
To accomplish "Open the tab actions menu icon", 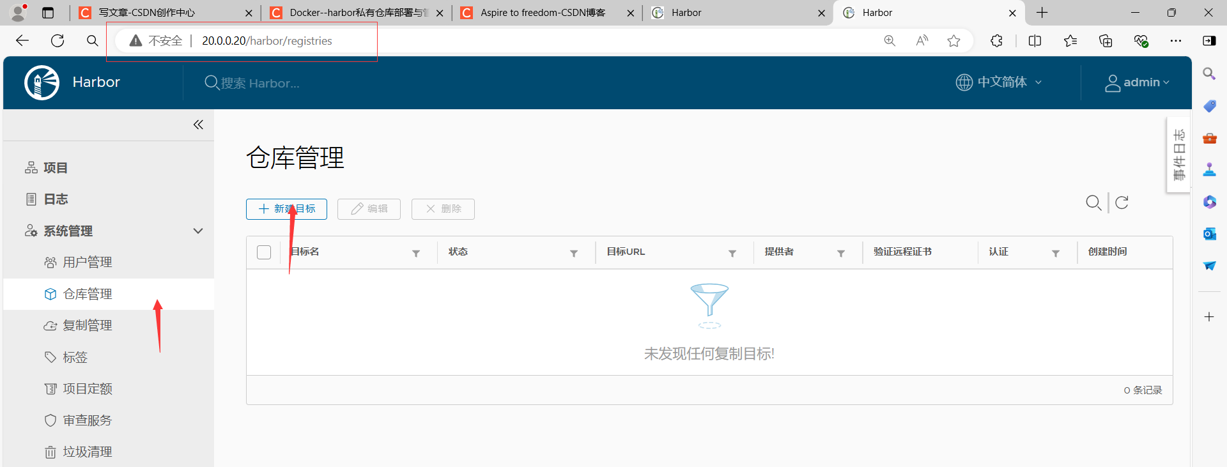I will 48,13.
